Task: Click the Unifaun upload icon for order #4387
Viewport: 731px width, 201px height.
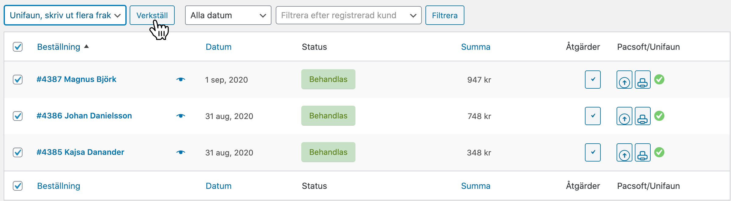Action: coord(624,80)
